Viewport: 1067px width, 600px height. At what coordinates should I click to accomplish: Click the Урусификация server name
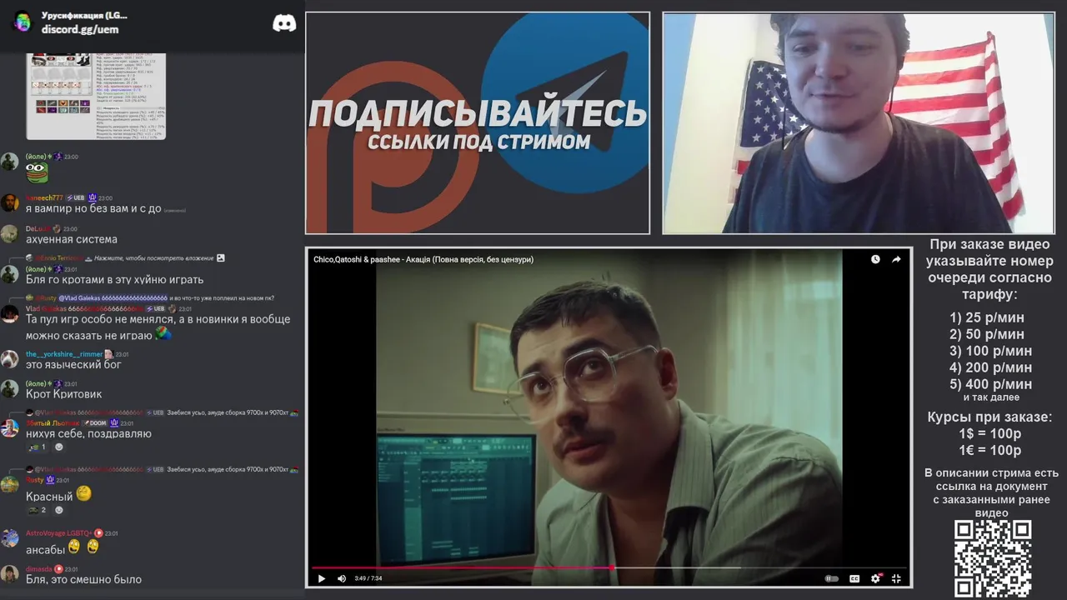coord(84,15)
